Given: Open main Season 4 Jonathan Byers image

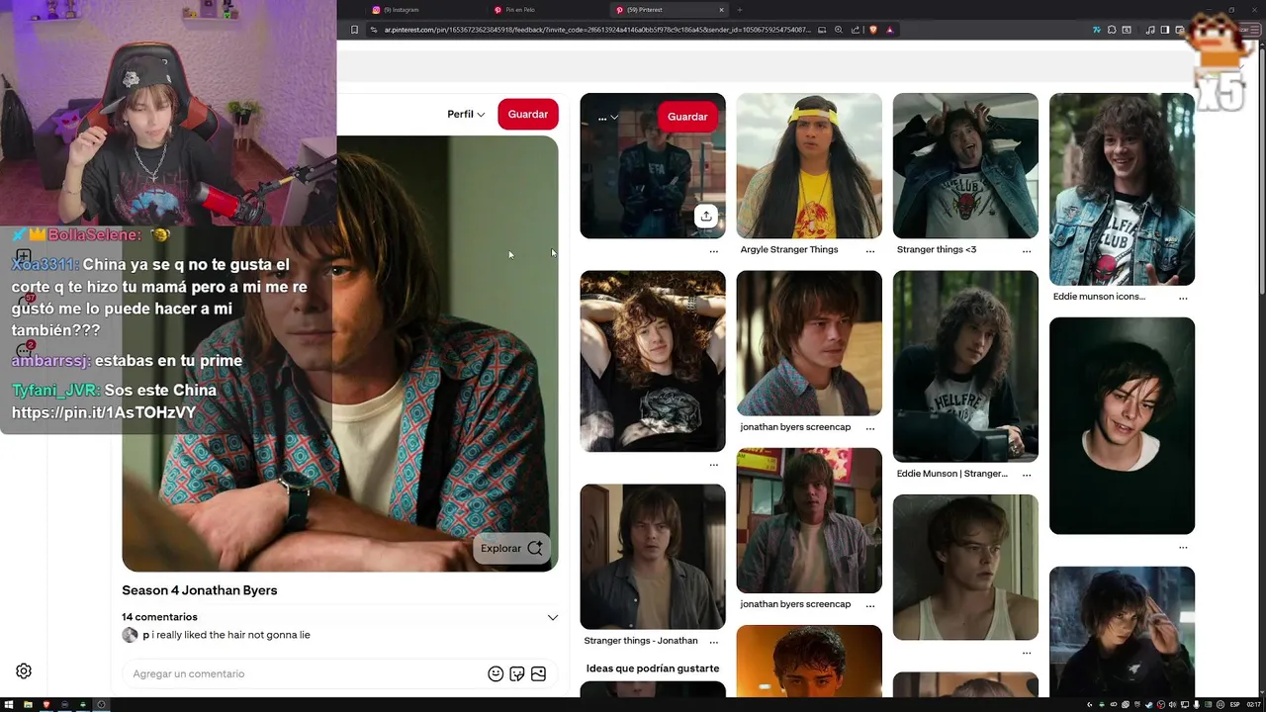Looking at the screenshot, I should click(x=340, y=353).
